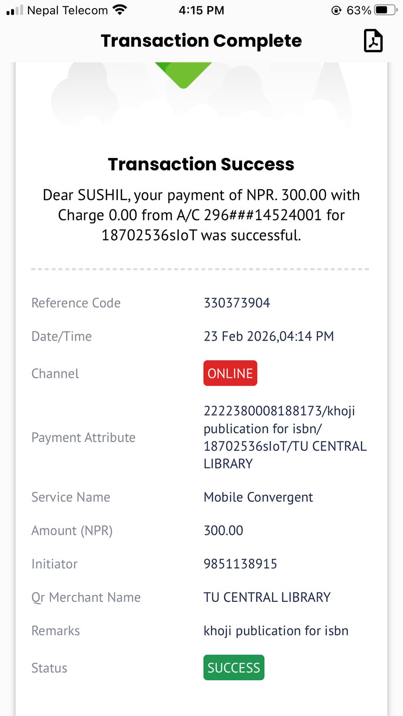Tap the green success checkmark icon
Viewport: 403px width, 716px height.
183,74
